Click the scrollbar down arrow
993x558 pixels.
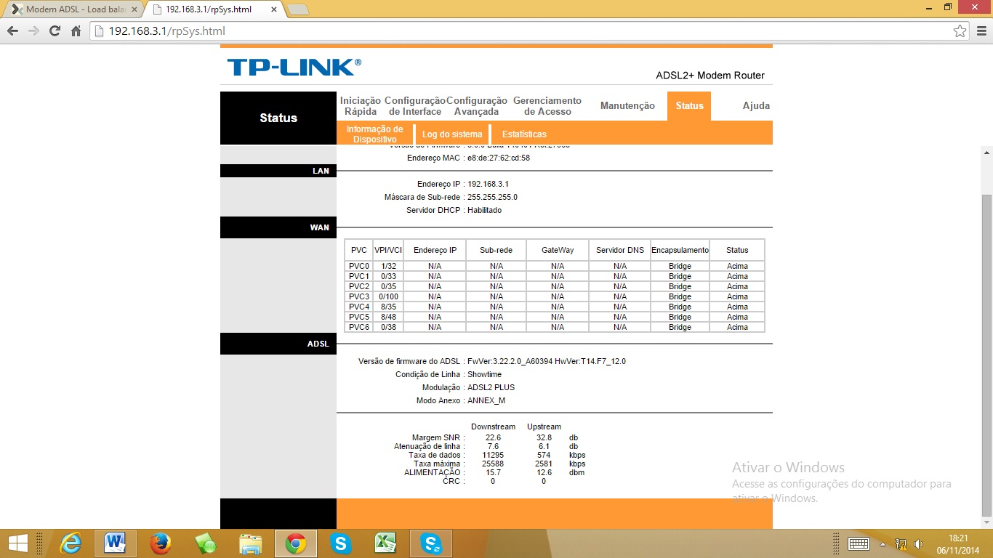pyautogui.click(x=986, y=523)
